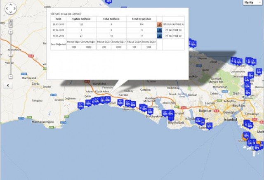Click the date cell 20.05.2013
This screenshot has height=180, width=264.
click(x=58, y=24)
